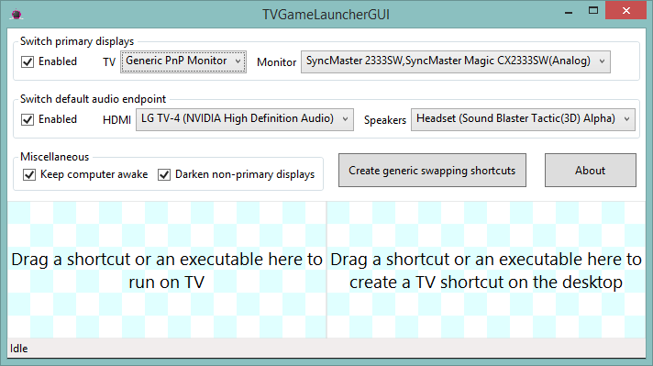This screenshot has height=366, width=653.
Task: Click the Switch default audio endpoint label
Action: [93, 99]
